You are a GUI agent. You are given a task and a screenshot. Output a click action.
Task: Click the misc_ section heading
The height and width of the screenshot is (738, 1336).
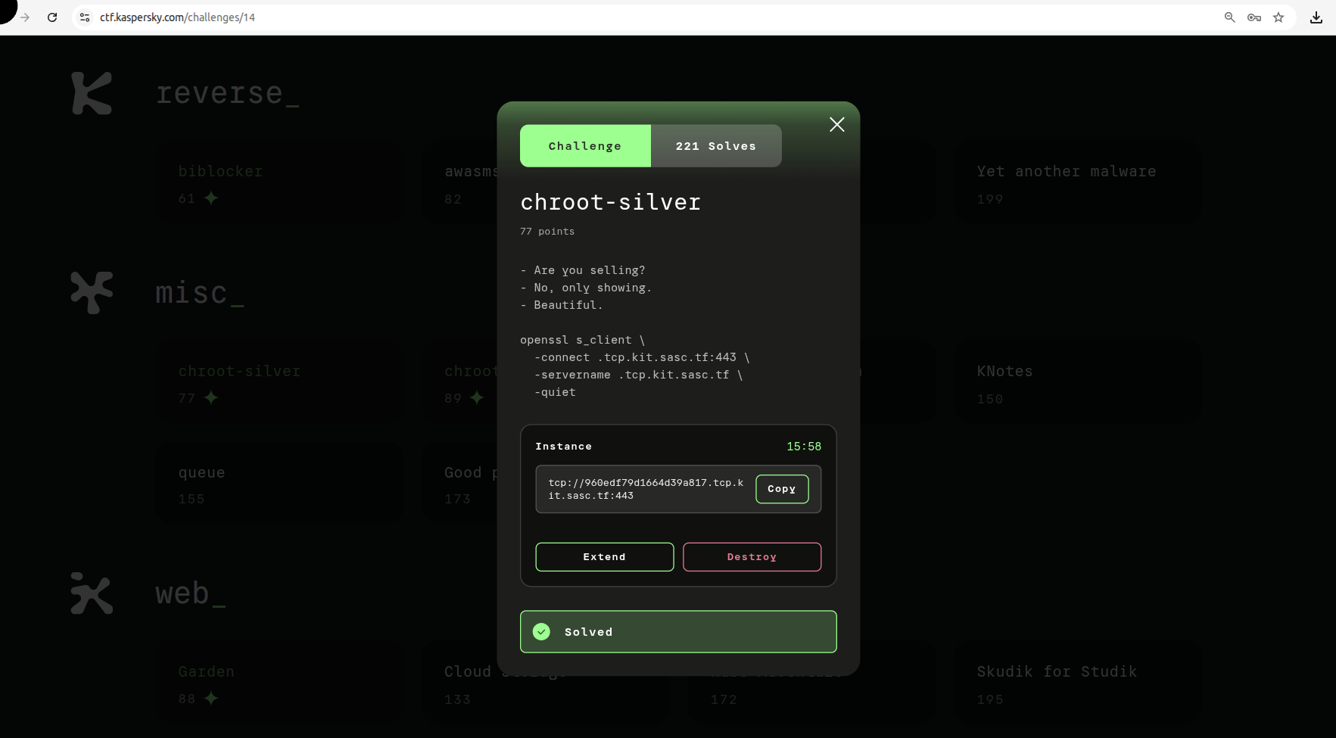(x=200, y=293)
